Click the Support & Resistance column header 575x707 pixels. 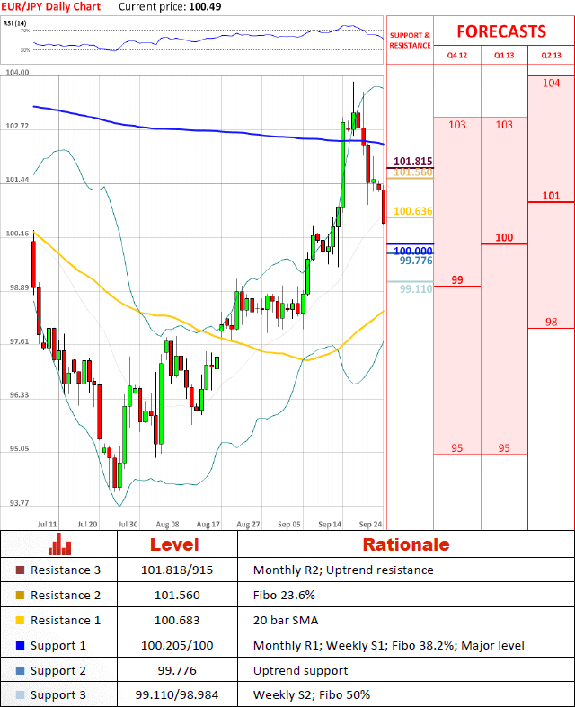[x=410, y=40]
